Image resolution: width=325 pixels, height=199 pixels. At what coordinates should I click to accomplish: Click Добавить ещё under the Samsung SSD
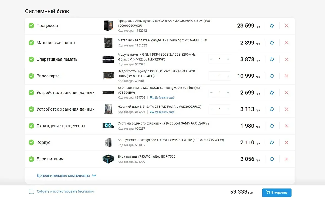162,98
